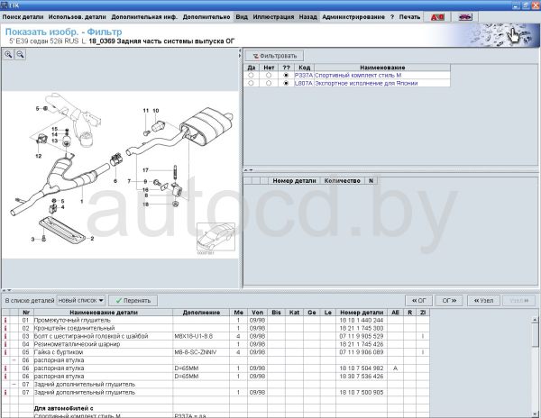The width and height of the screenshot is (541, 418).
Task: Click the Дополнение column header
Action: 201,313
